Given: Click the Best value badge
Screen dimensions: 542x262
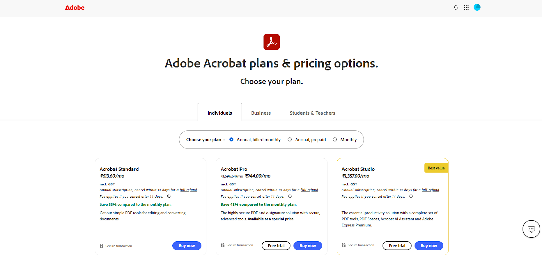Looking at the screenshot, I should coord(436,168).
